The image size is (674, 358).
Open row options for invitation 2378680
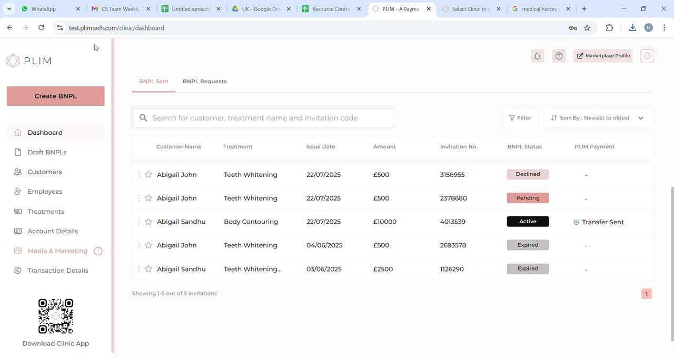click(139, 198)
